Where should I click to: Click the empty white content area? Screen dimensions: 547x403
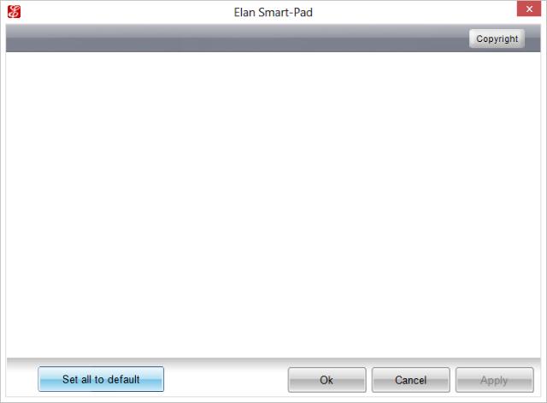[x=273, y=204]
